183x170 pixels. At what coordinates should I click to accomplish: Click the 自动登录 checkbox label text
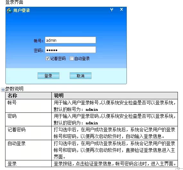coord(82,58)
